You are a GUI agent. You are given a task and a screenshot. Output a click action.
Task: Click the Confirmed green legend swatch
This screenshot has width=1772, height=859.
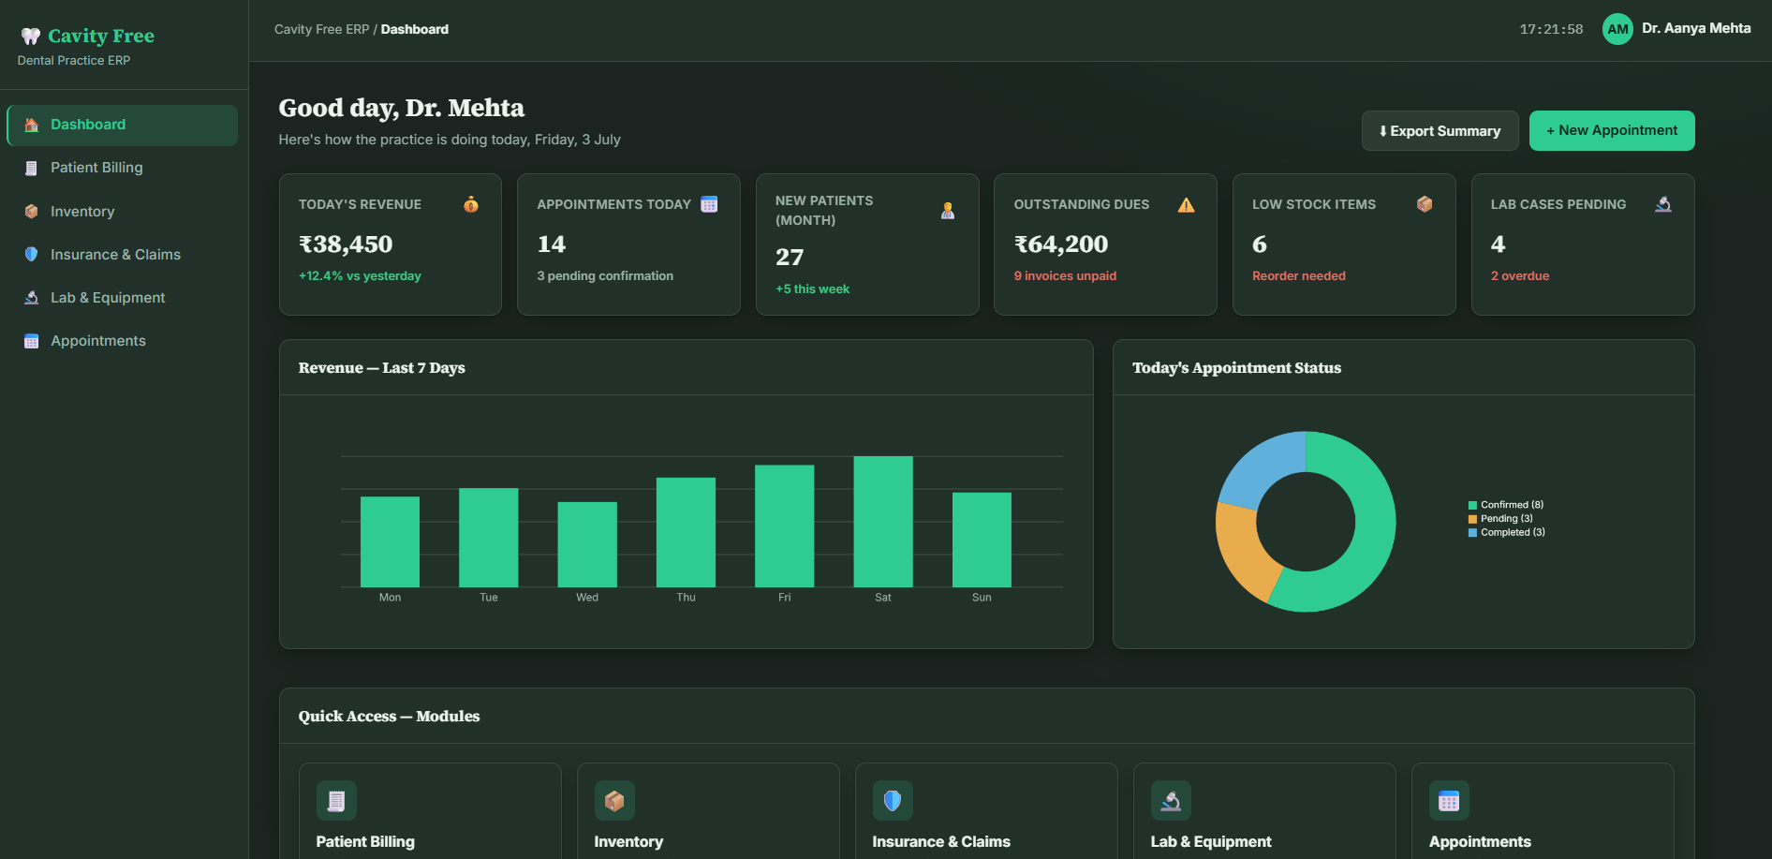1472,505
